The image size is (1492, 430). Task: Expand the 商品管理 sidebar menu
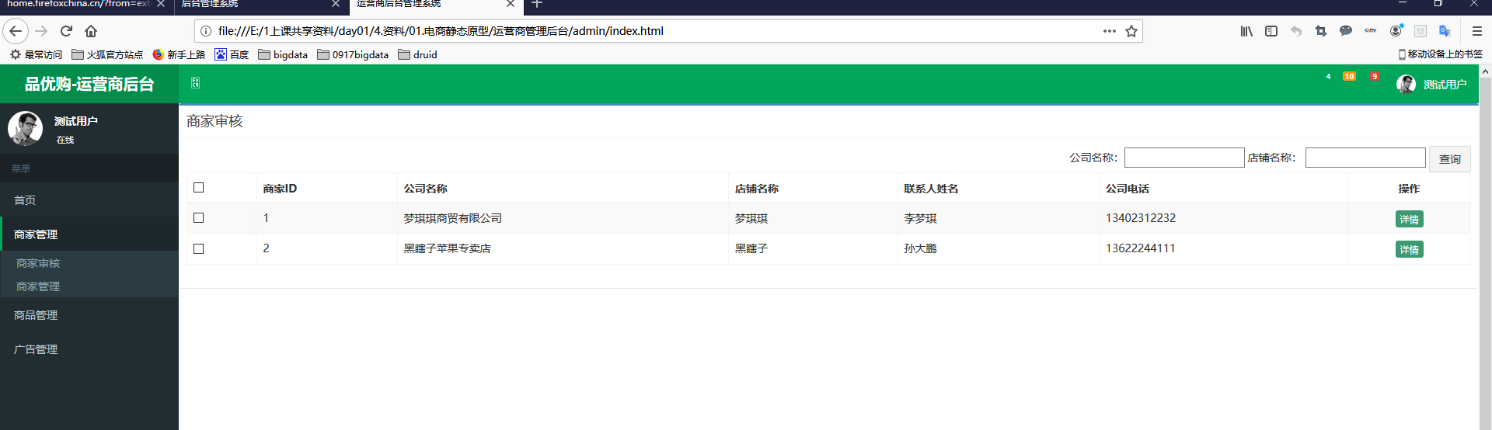pos(89,315)
